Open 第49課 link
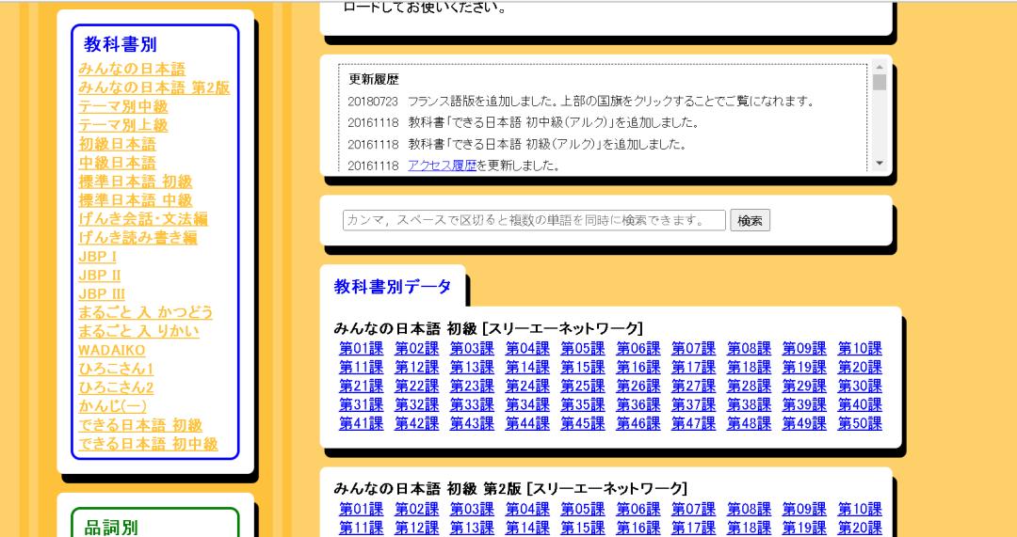The width and height of the screenshot is (1017, 537). click(804, 423)
